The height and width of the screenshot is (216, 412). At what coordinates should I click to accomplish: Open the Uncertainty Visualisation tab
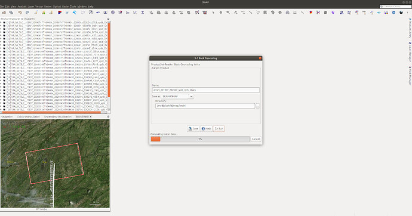(x=57, y=116)
